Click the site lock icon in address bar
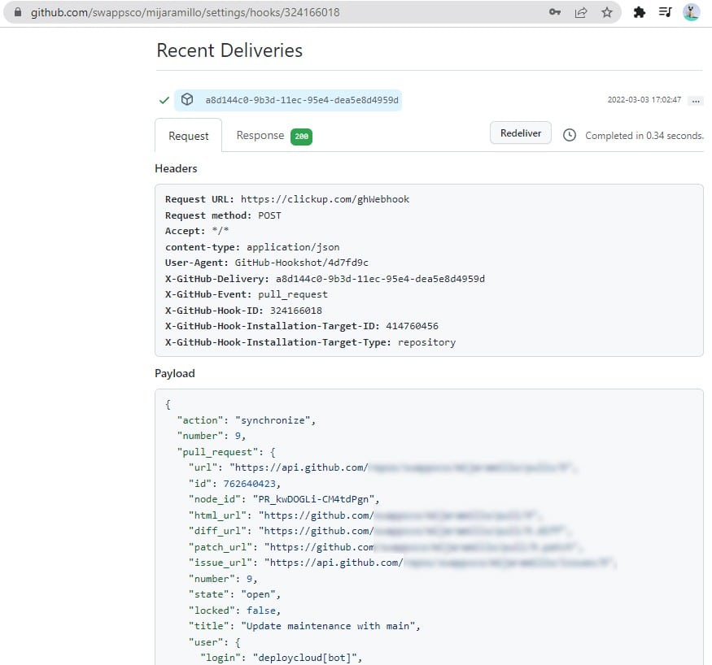Image resolution: width=712 pixels, height=665 pixels. 18,12
